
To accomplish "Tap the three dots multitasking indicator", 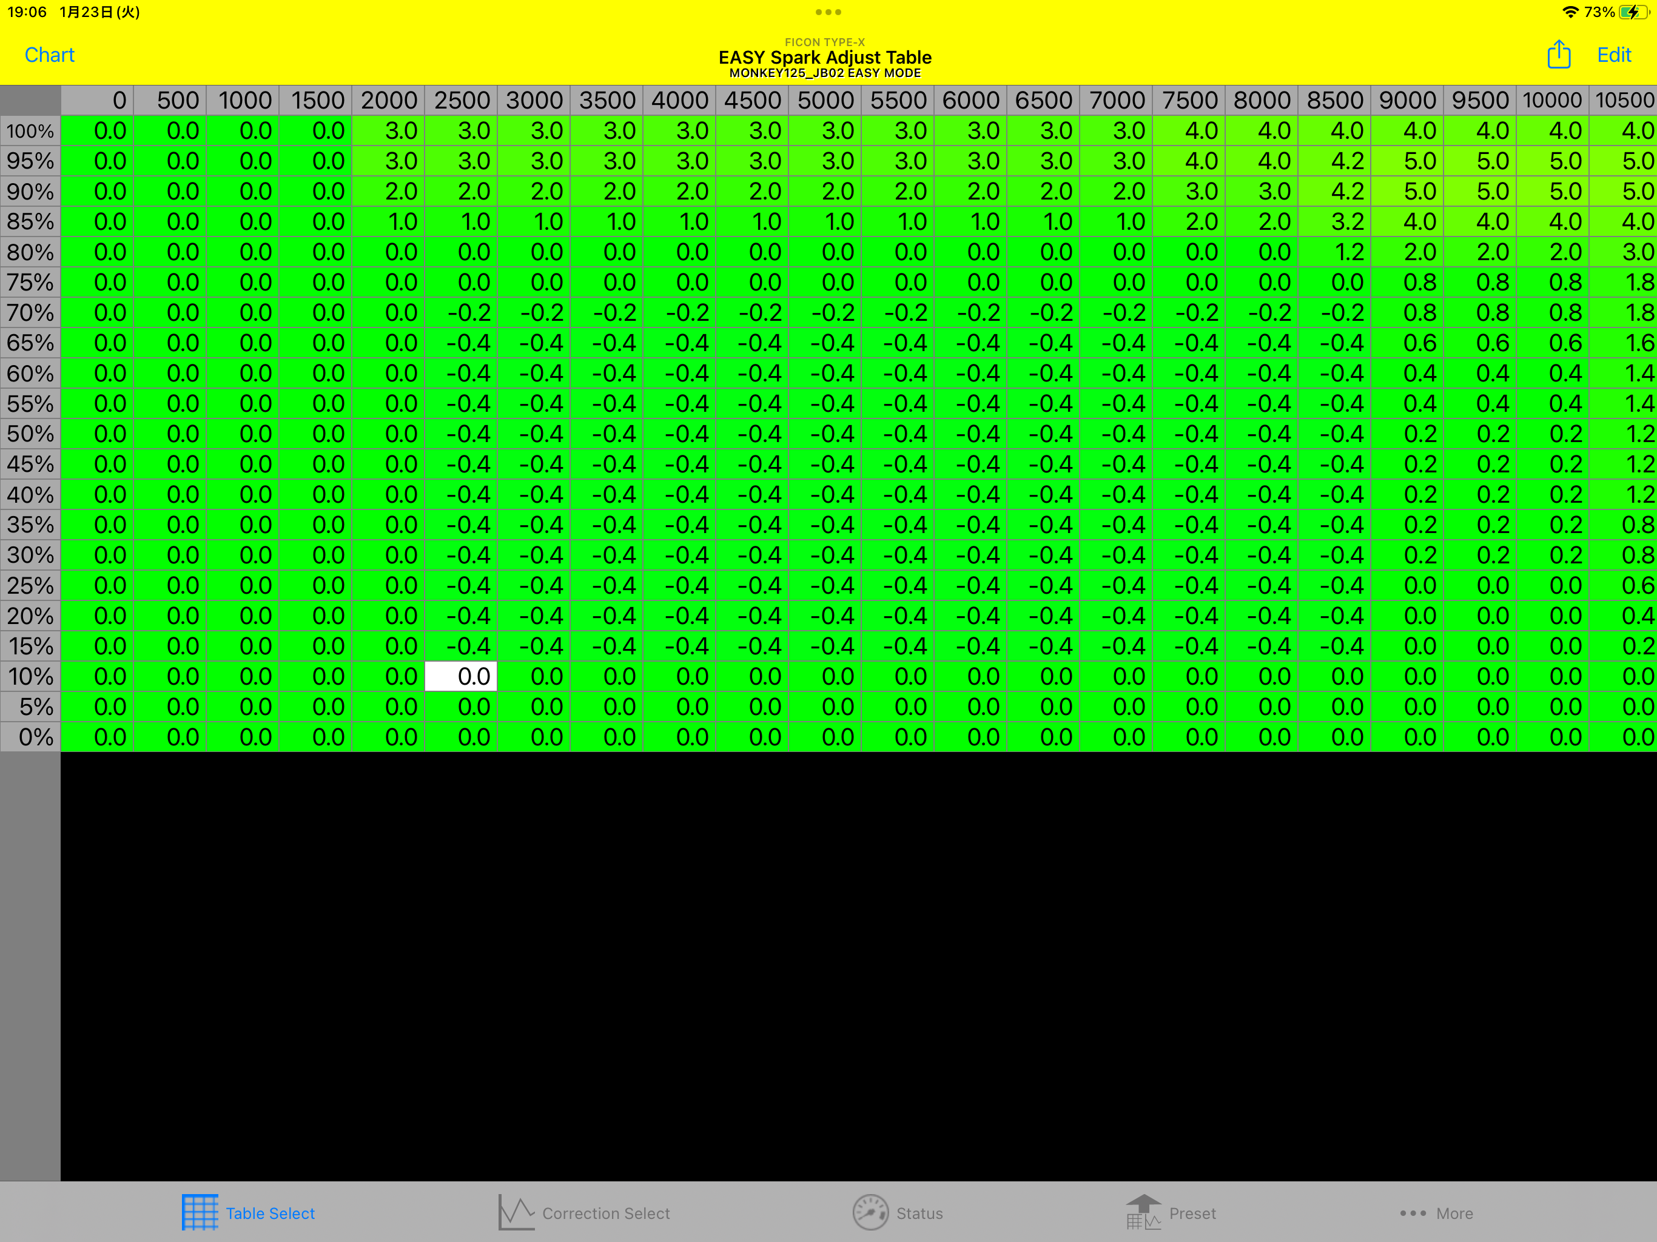I will click(x=829, y=12).
